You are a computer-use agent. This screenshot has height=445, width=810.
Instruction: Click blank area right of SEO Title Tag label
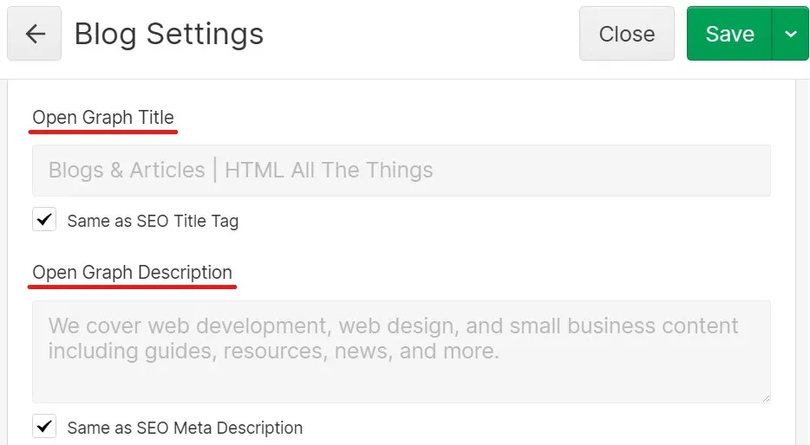(x=503, y=221)
